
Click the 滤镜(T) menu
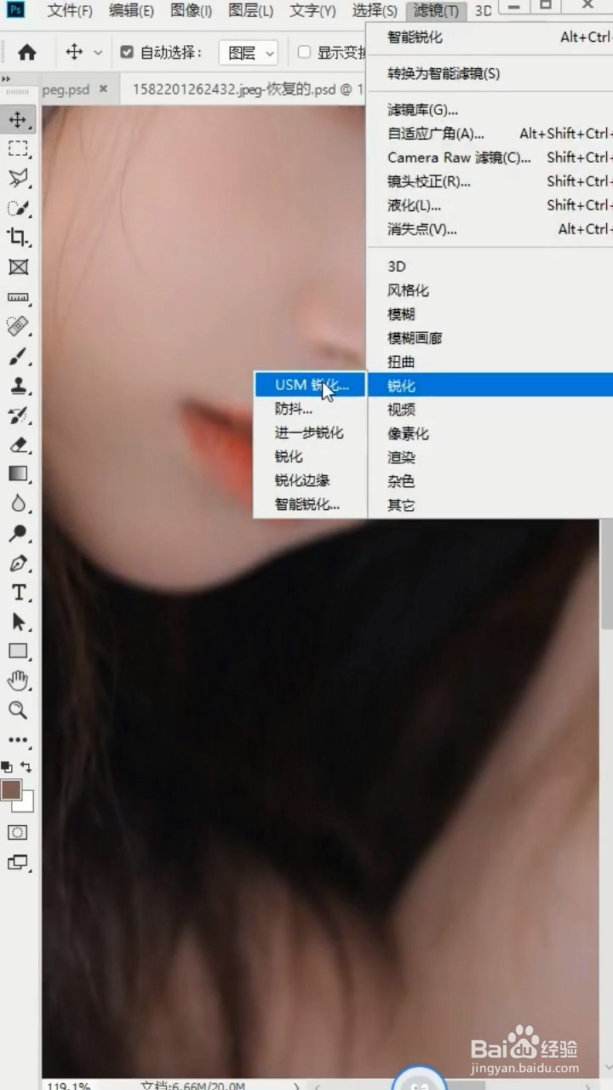(x=437, y=11)
